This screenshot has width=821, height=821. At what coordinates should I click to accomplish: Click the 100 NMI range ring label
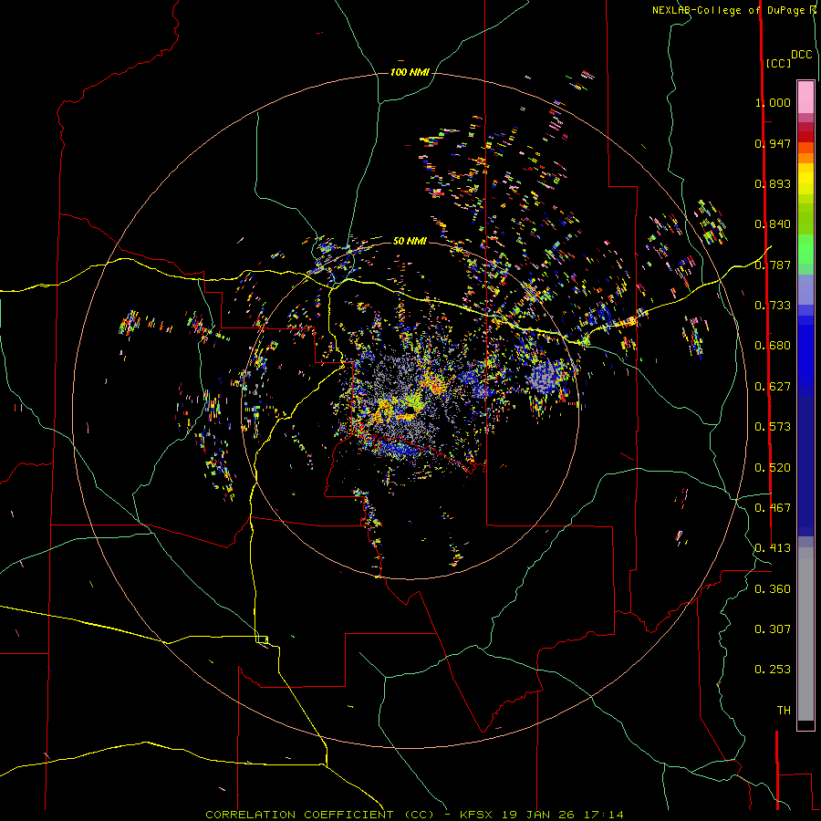[410, 72]
